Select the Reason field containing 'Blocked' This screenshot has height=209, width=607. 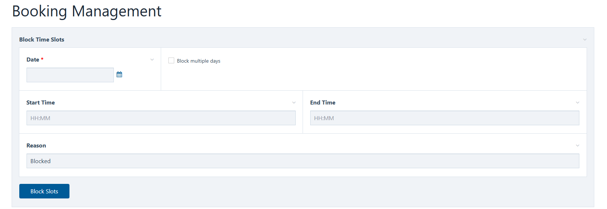point(303,161)
